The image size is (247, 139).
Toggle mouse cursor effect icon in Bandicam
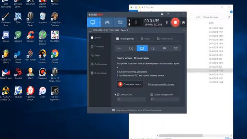pyautogui.click(x=129, y=20)
